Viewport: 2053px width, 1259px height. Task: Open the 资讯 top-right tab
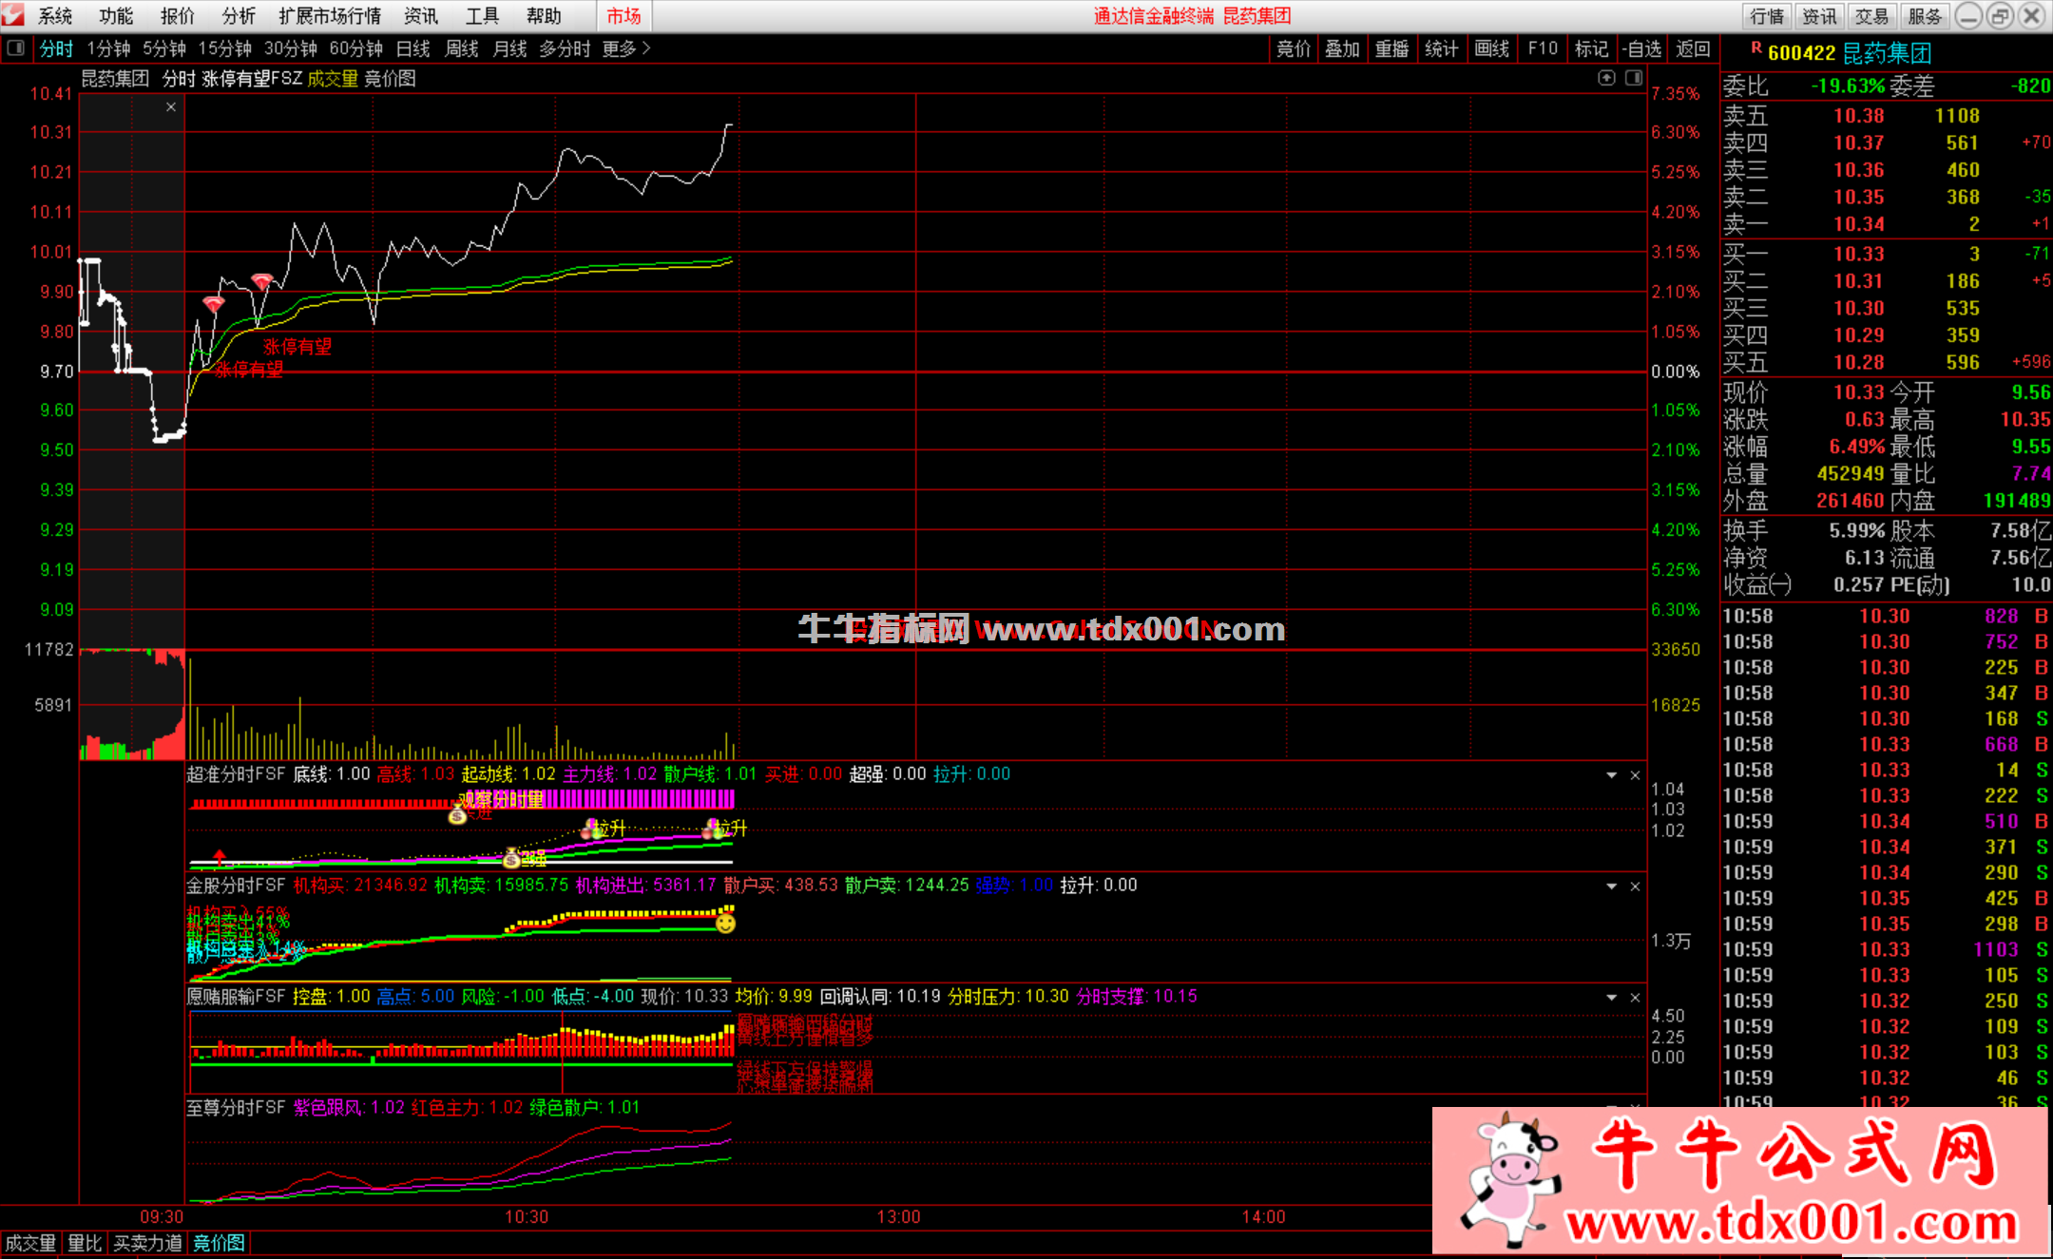[x=1819, y=16]
